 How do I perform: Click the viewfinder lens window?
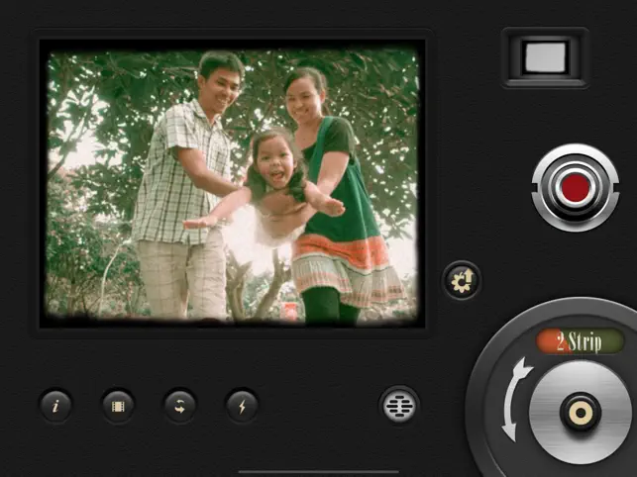[545, 57]
